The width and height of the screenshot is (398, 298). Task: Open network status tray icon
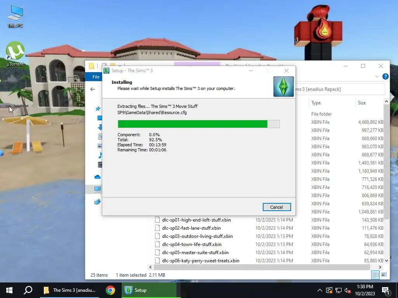(339, 290)
